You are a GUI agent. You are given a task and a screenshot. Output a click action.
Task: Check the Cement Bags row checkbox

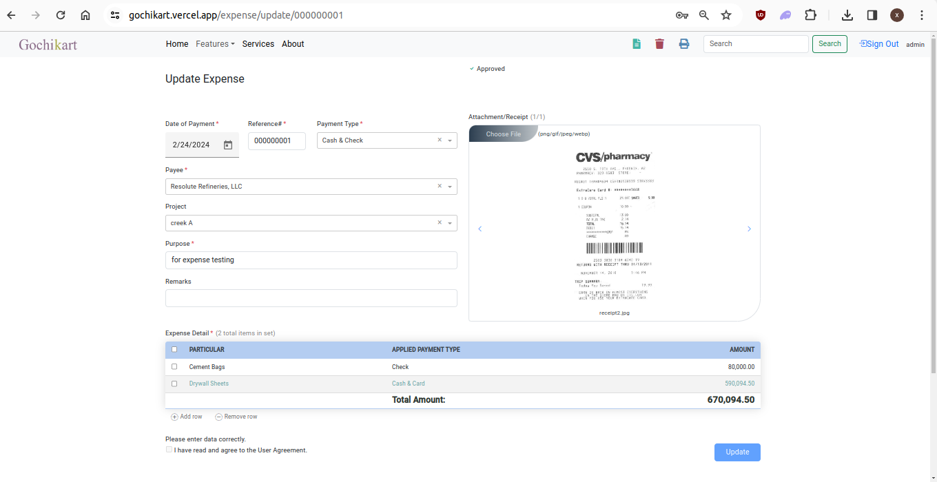pos(174,367)
